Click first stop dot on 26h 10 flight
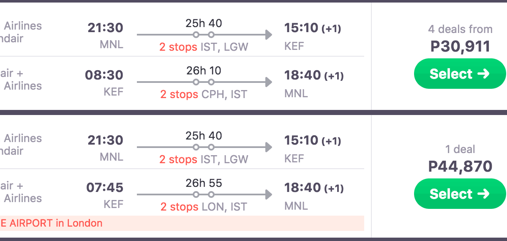The width and height of the screenshot is (507, 241). 196,82
